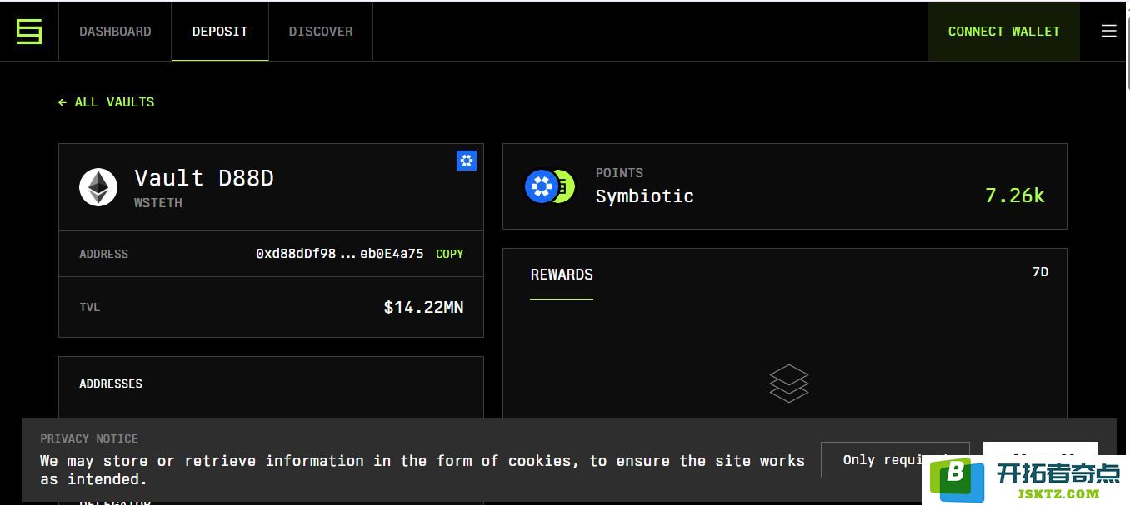Click the POINTS label
Image resolution: width=1130 pixels, height=505 pixels.
click(x=619, y=173)
